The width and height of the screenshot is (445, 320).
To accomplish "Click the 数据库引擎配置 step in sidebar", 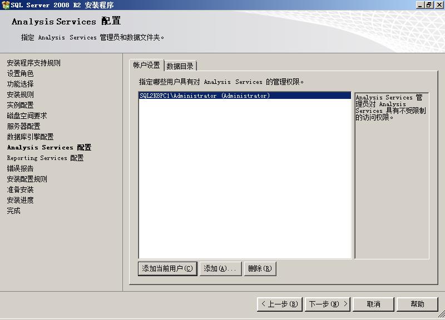I will coord(31,137).
